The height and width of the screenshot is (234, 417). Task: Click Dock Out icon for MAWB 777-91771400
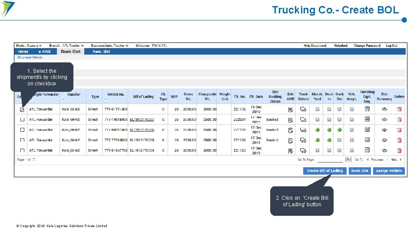coord(339,109)
